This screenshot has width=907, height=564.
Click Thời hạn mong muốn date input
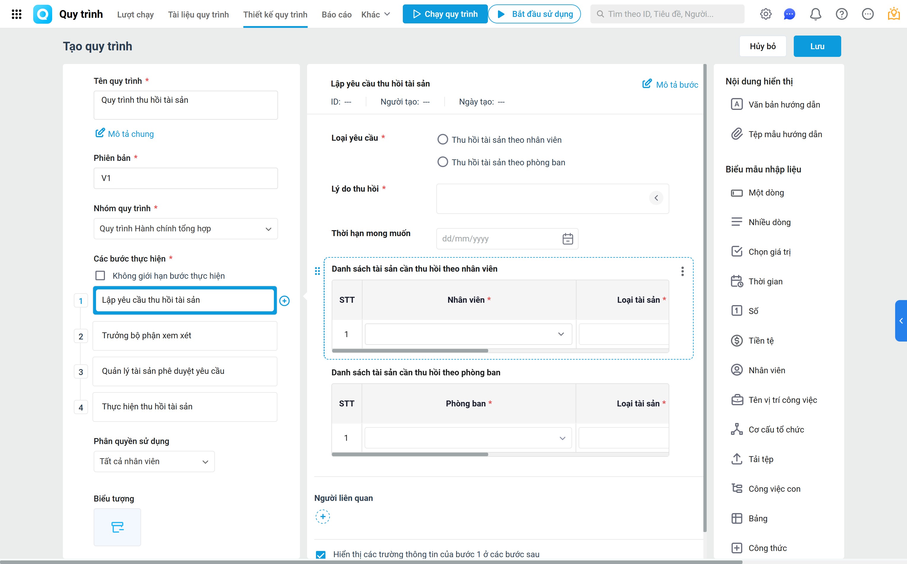point(507,239)
